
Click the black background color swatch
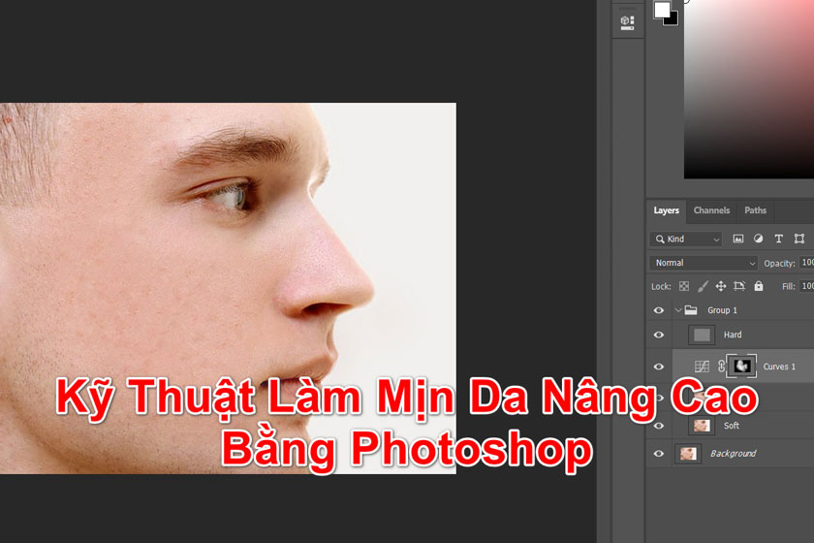point(673,19)
